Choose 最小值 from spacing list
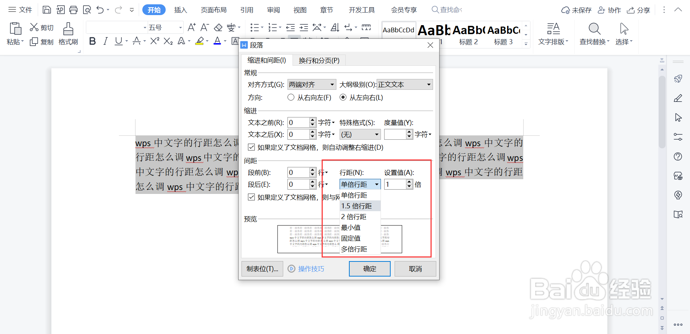Viewport: 690px width, 334px height. [360, 227]
